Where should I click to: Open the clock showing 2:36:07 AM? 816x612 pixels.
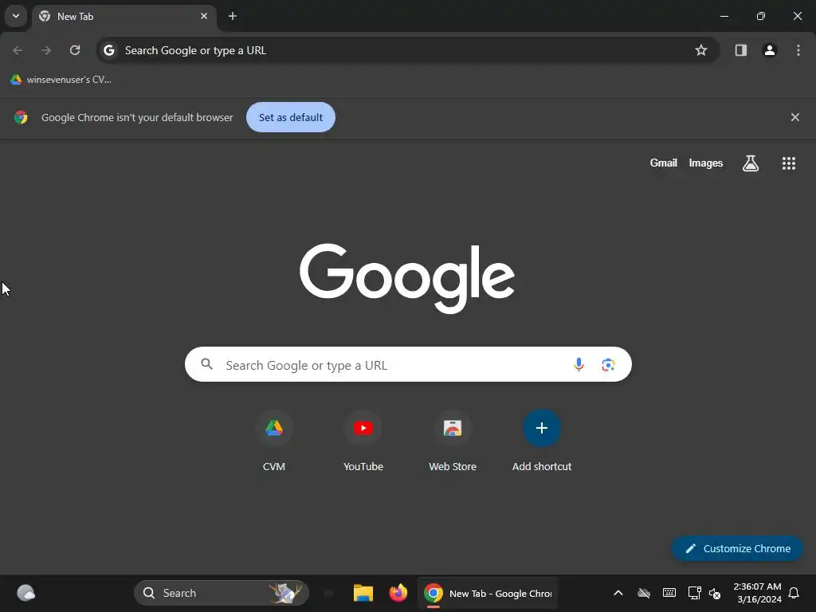point(757,593)
